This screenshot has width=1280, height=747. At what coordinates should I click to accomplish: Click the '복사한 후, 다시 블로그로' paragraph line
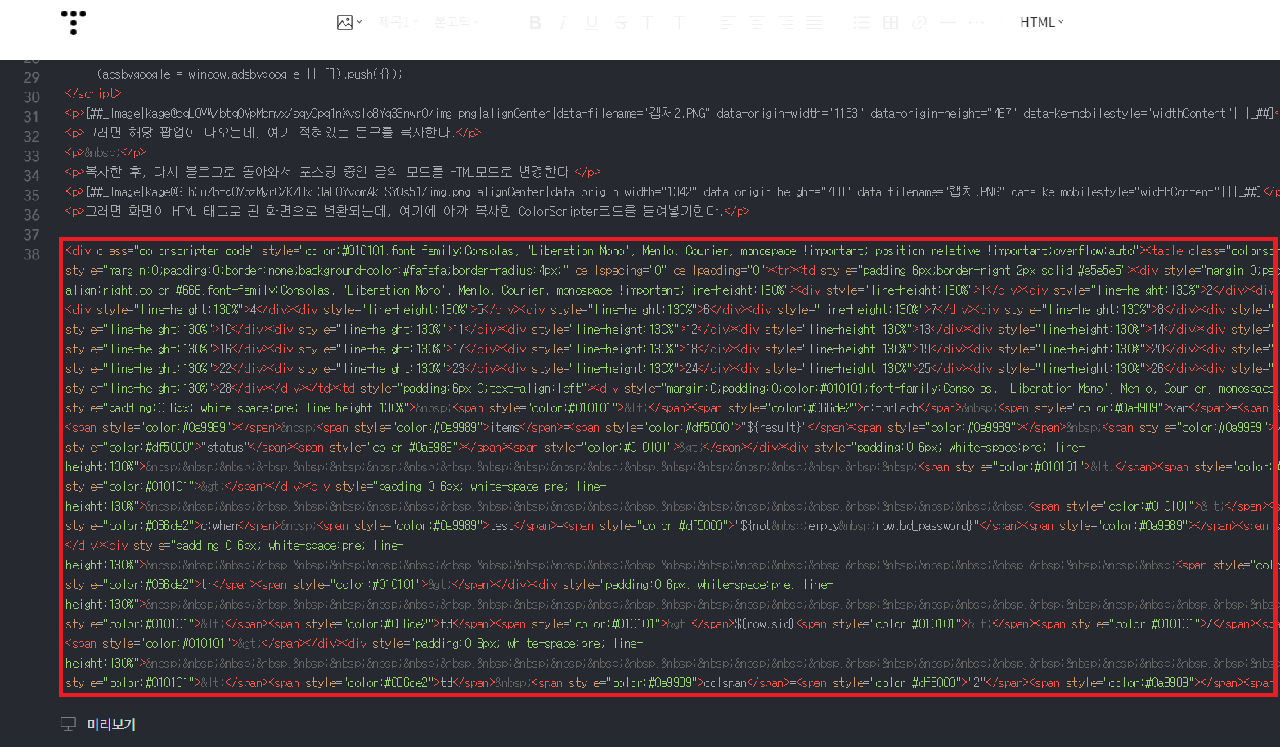[333, 172]
